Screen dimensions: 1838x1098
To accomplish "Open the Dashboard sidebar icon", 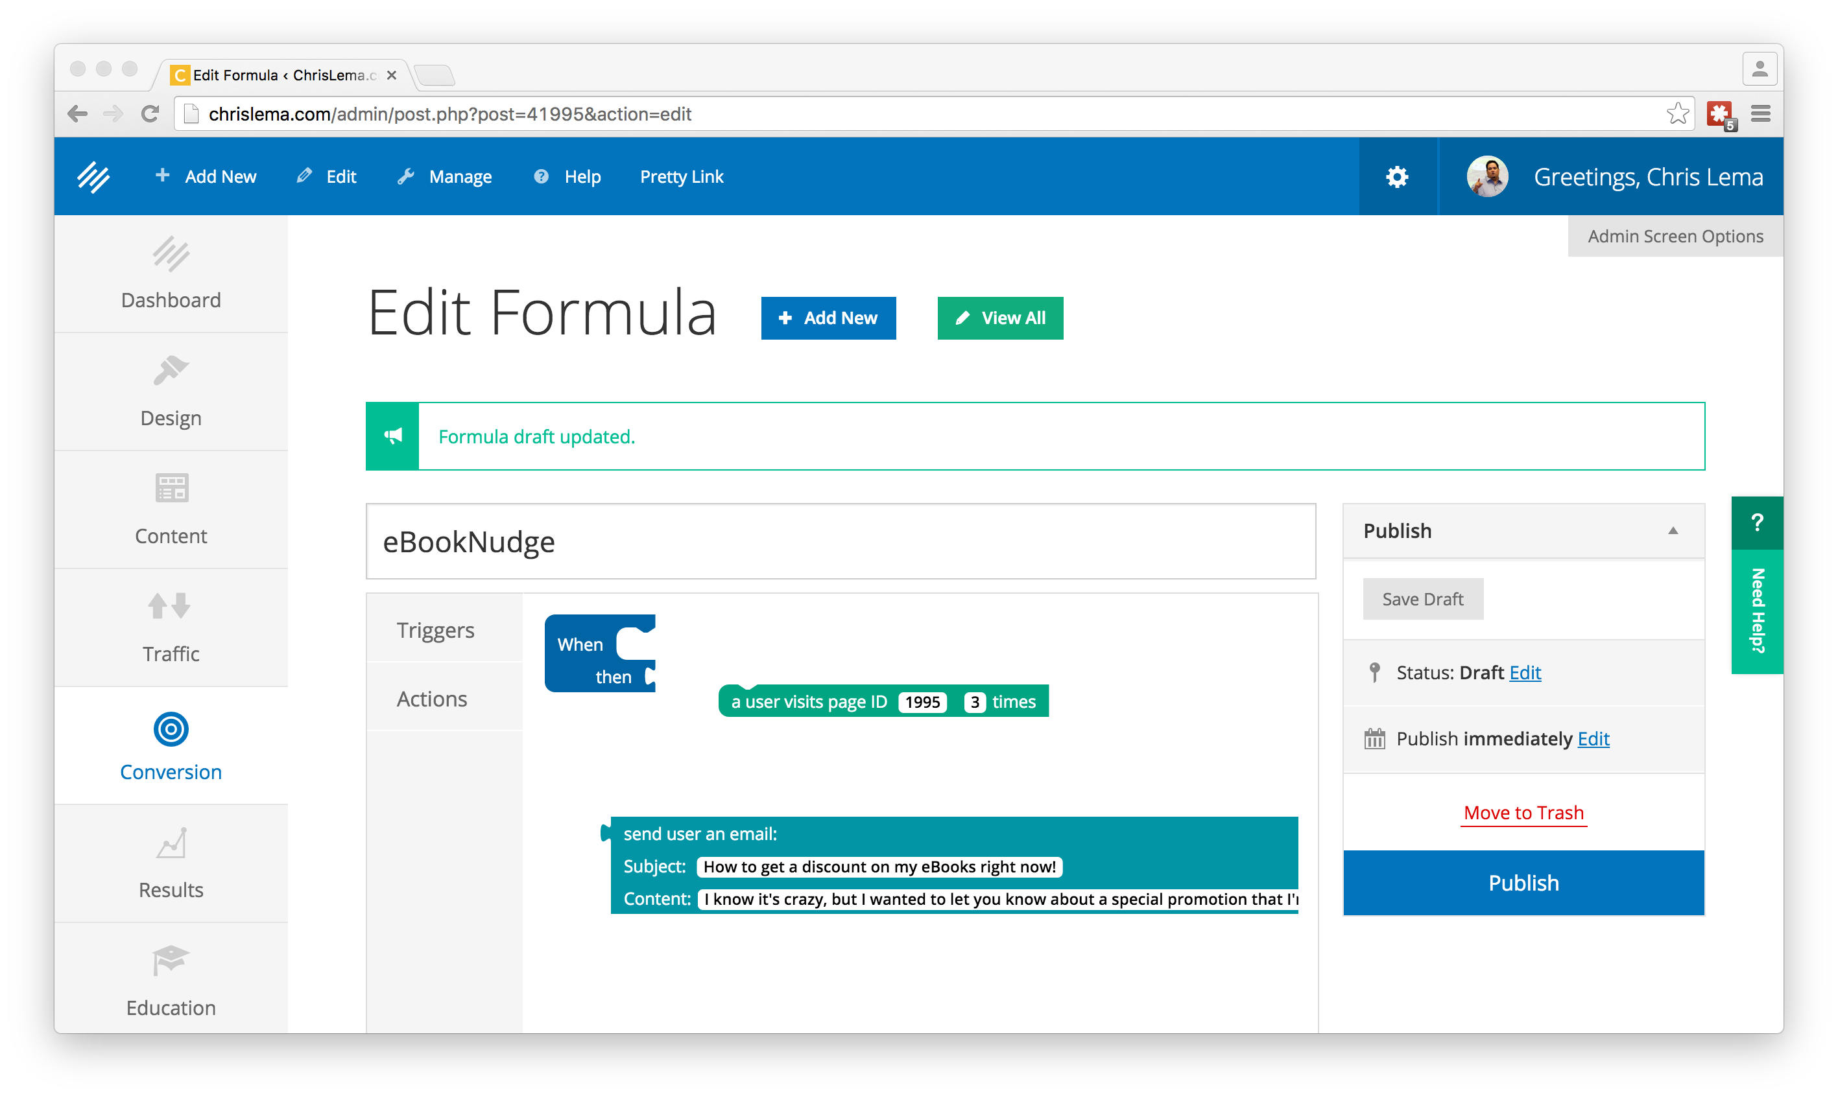I will (171, 255).
